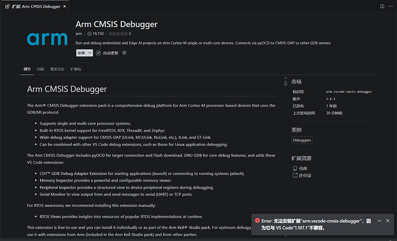The image size is (397, 241).
Task: Toggle the 自动更新 checkbox
Action: click(x=98, y=53)
